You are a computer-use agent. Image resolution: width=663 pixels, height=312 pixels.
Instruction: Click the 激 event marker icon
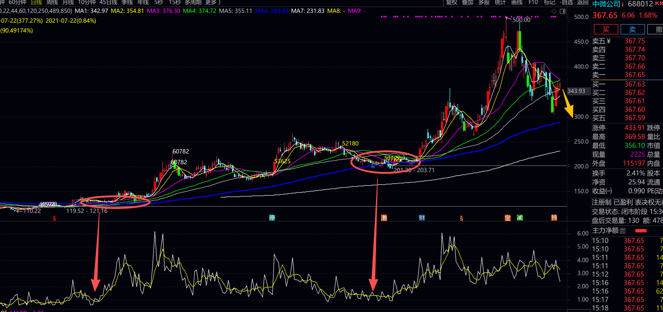[x=384, y=218]
